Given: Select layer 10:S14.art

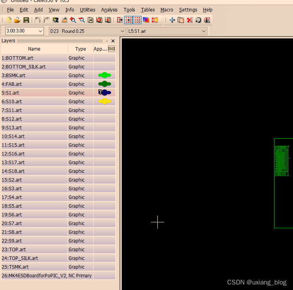Looking at the screenshot, I should click(34, 136).
